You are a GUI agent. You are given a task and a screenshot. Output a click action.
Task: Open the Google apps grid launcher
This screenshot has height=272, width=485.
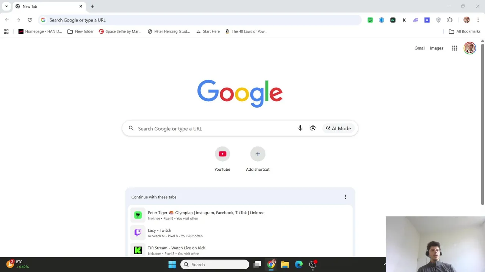(455, 48)
